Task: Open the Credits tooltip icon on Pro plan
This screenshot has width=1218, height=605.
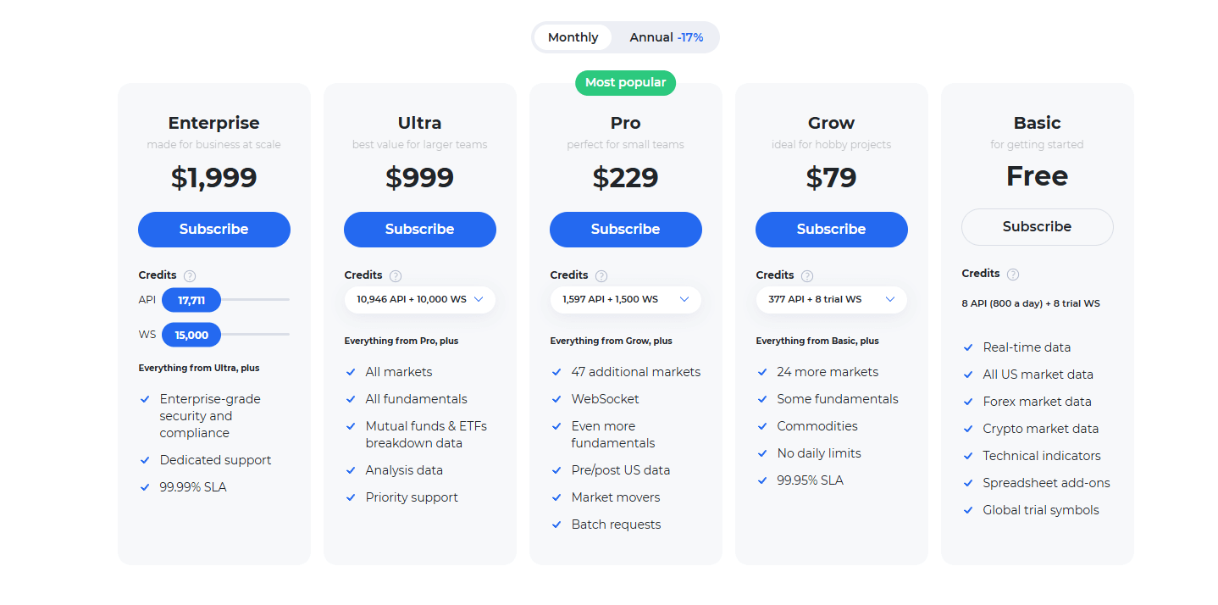Action: (601, 275)
